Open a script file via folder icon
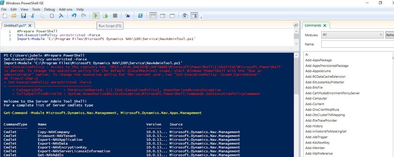The height and width of the screenshot is (157, 394). click(x=14, y=16)
